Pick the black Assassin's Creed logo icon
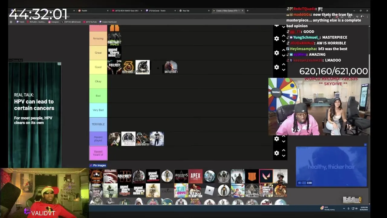 coord(181,177)
